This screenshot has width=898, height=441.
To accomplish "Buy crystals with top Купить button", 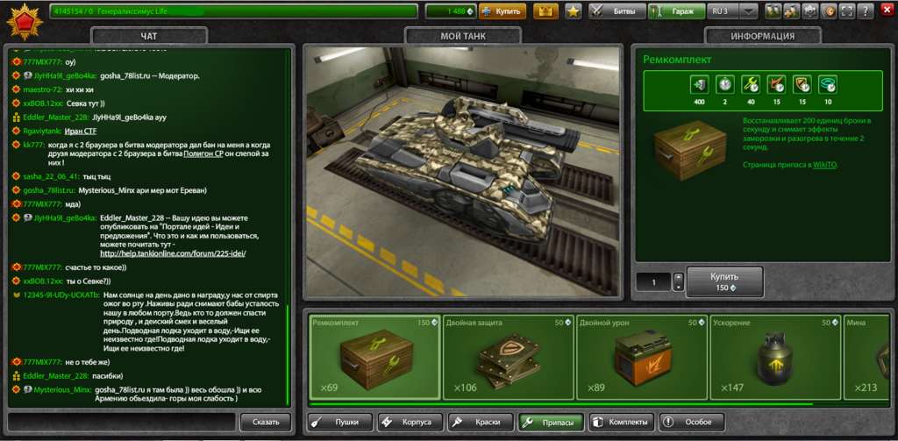I will [x=502, y=11].
